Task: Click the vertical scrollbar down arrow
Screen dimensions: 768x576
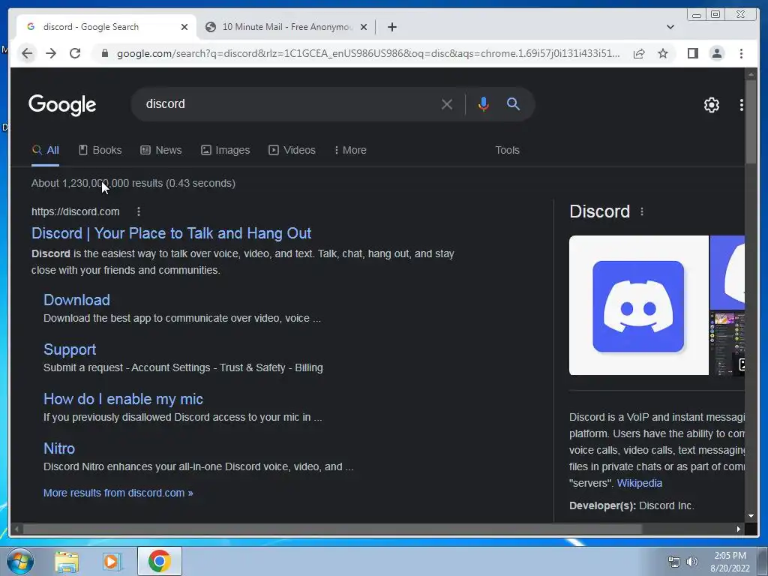Action: point(751,516)
